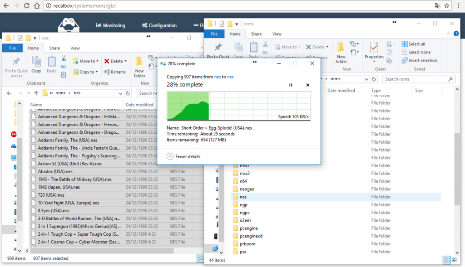Open the Move to dropdown in nes window
The height and width of the screenshot is (267, 465).
pos(87,61)
